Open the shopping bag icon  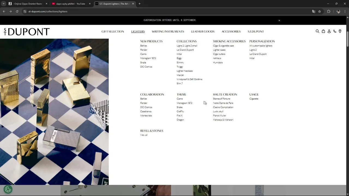click(x=323, y=31)
